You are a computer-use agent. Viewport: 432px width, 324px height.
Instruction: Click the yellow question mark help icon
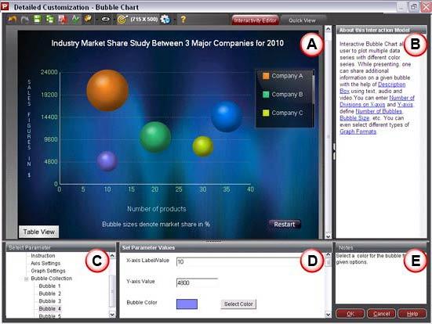coord(183,20)
